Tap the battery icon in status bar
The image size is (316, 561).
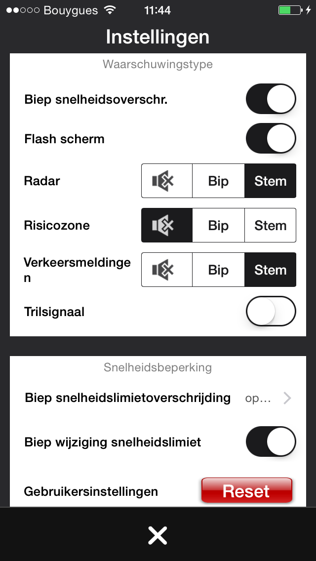pos(289,10)
